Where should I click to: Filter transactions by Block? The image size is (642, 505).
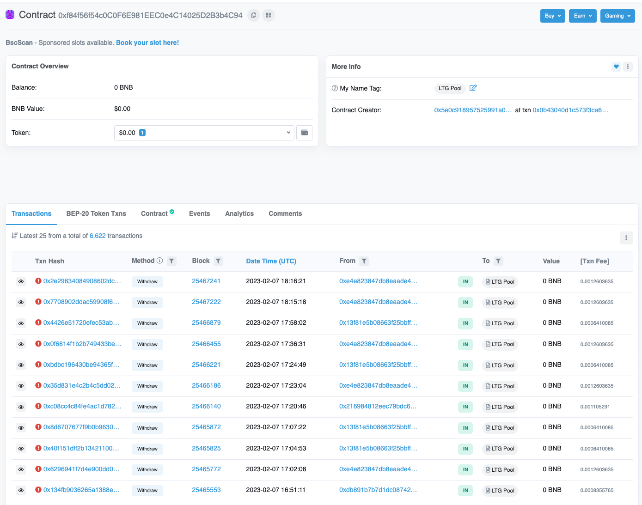(218, 261)
